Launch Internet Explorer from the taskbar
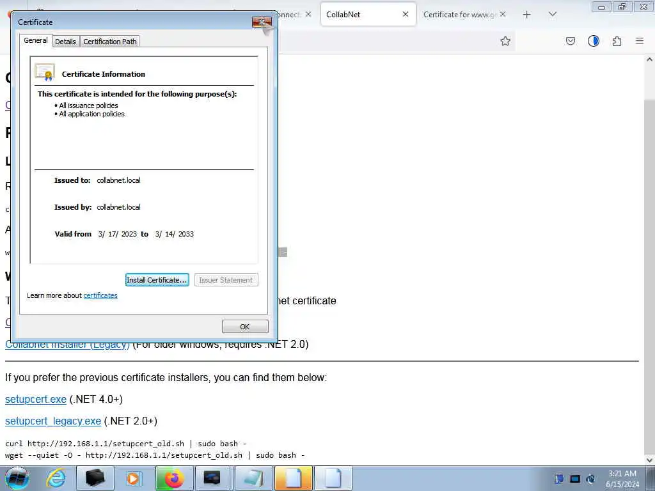The image size is (655, 491). pyautogui.click(x=56, y=478)
